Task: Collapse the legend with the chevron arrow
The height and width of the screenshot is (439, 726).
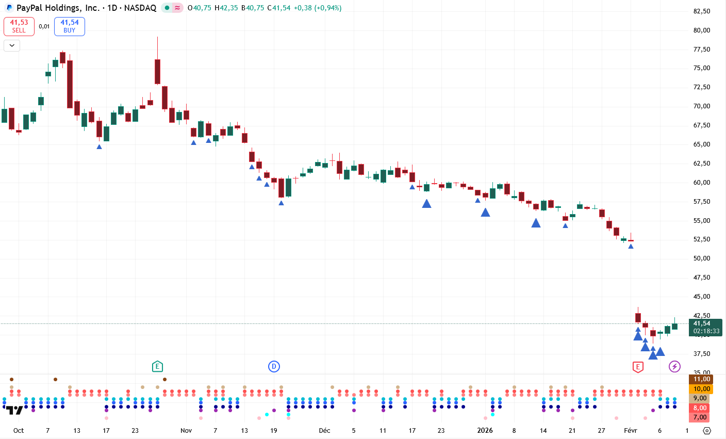Action: (12, 45)
